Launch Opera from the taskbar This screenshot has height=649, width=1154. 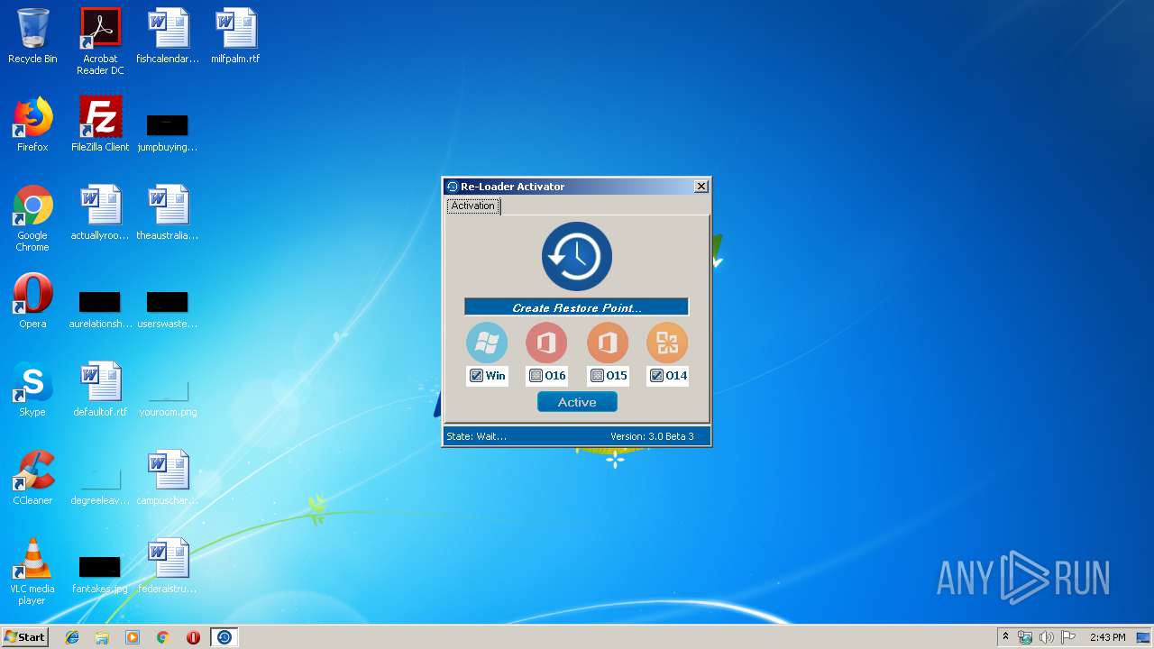pos(193,637)
